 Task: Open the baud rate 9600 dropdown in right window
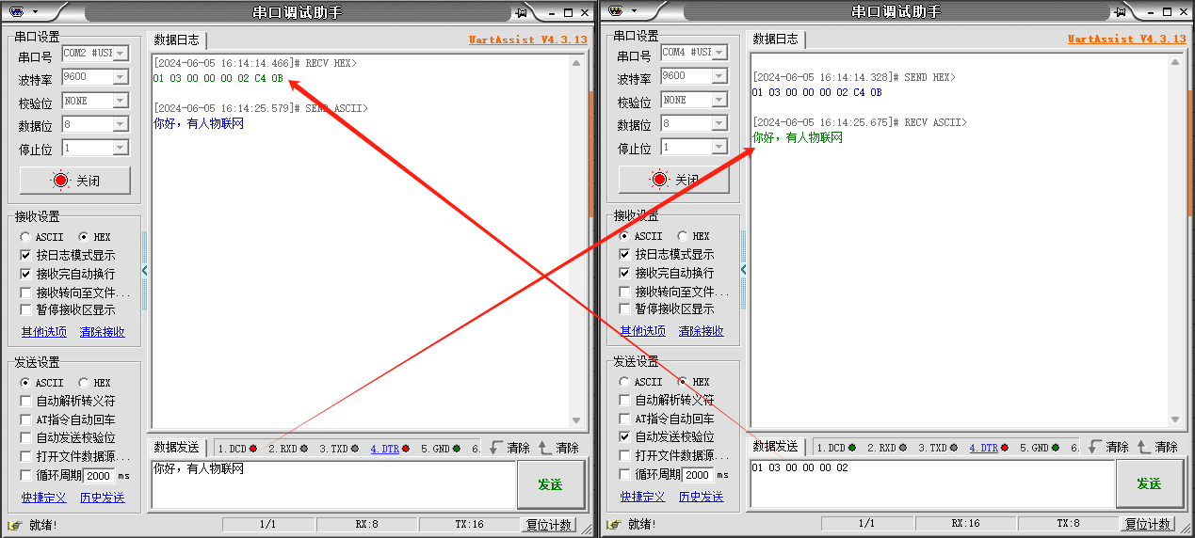[719, 76]
